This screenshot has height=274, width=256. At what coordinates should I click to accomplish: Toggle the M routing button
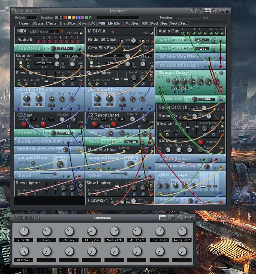pos(91,17)
